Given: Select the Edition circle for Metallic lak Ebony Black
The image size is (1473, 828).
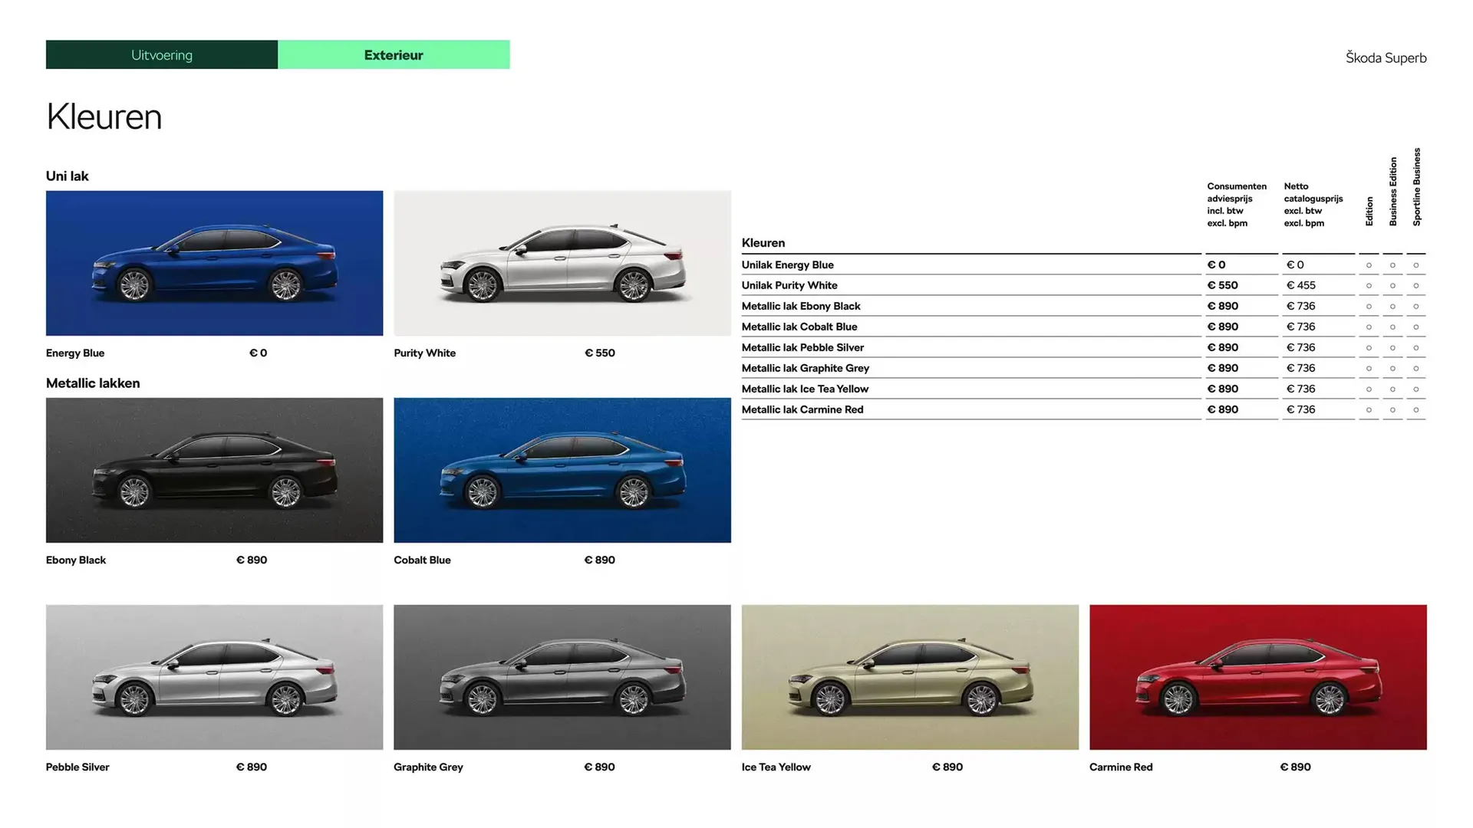Looking at the screenshot, I should (x=1369, y=306).
